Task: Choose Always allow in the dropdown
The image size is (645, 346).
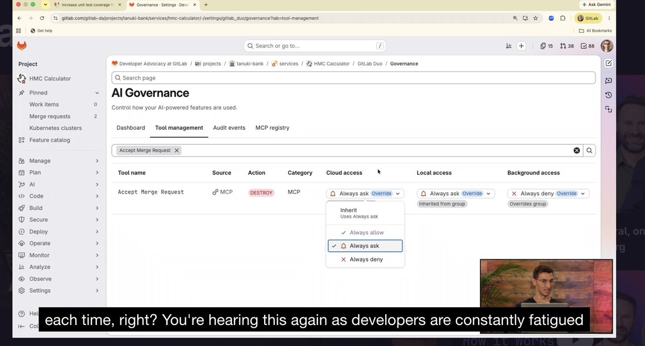Action: click(x=365, y=232)
